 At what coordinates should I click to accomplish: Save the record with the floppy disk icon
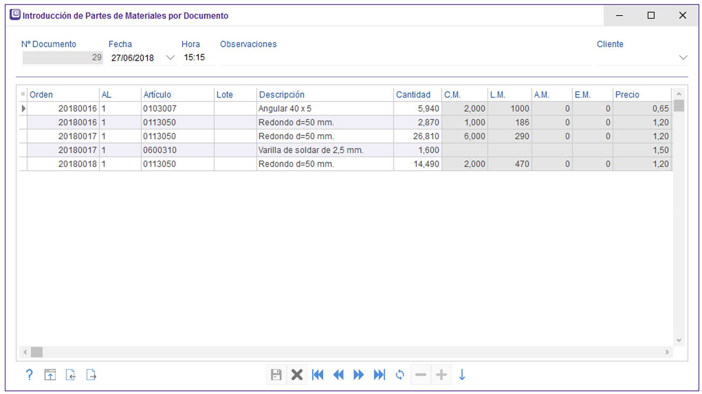tap(276, 375)
